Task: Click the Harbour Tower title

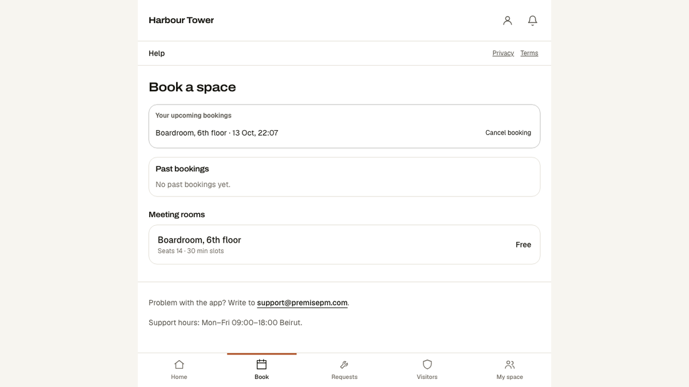Action: click(x=181, y=20)
